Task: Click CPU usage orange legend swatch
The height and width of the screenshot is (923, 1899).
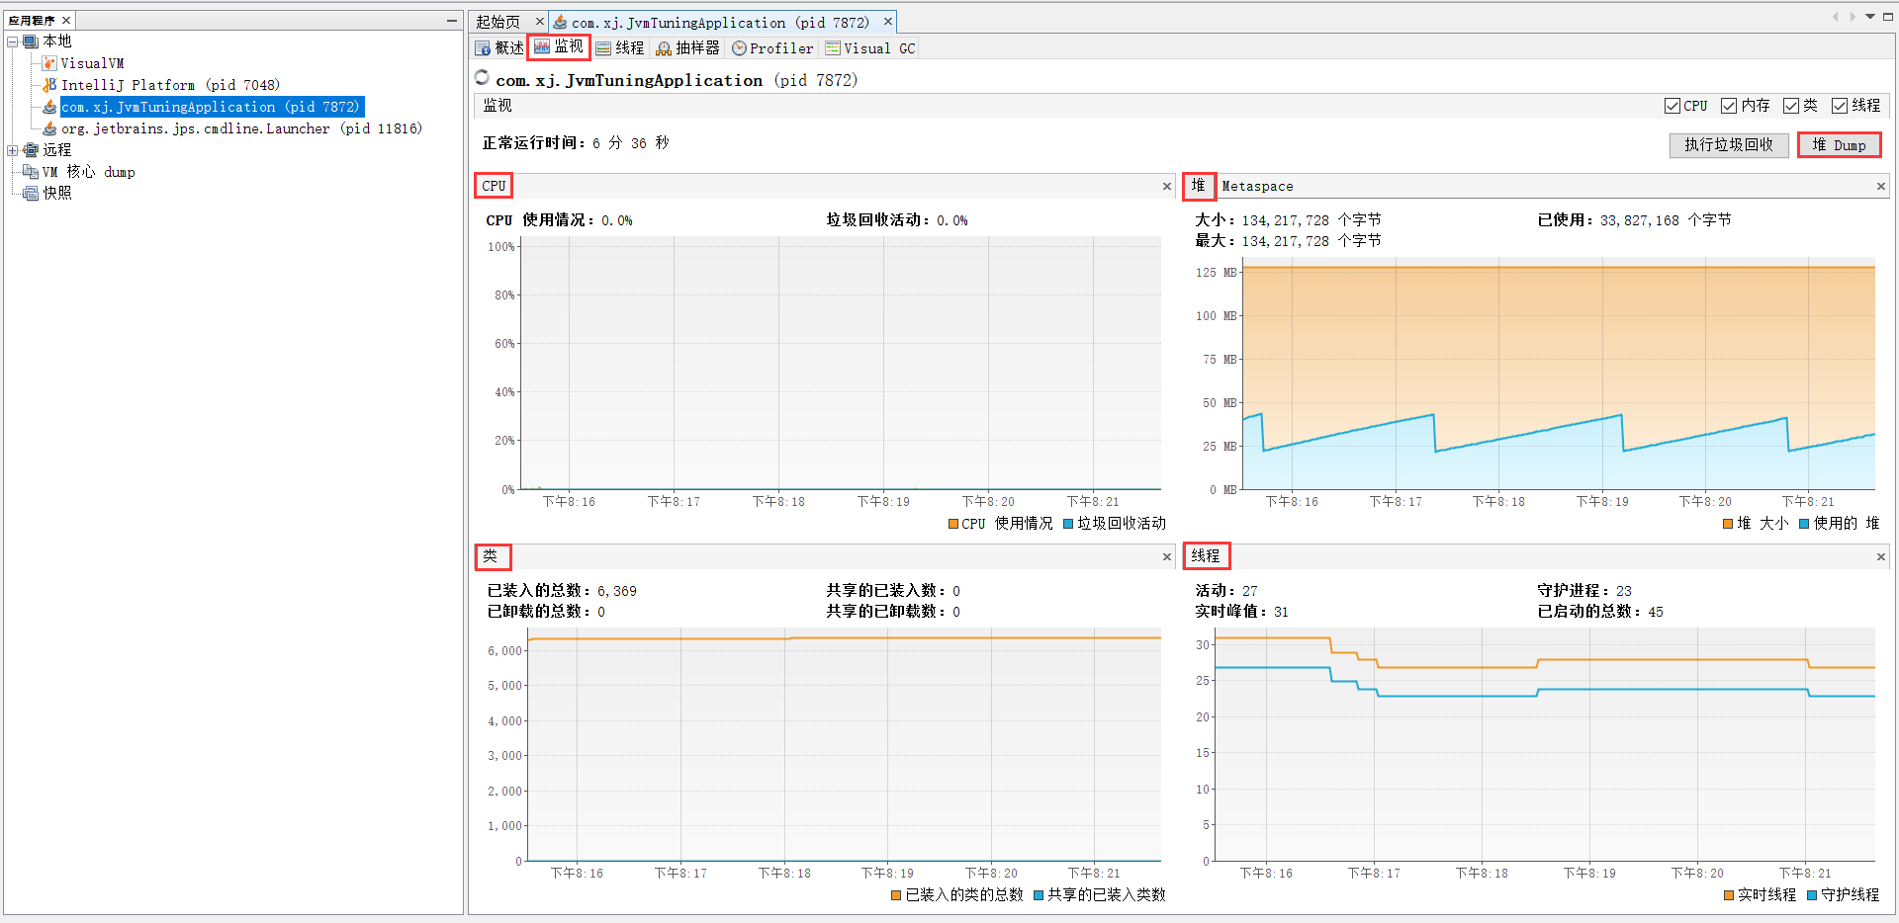Action: (x=953, y=524)
